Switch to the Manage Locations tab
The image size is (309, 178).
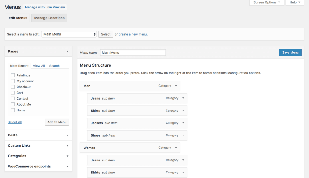(x=49, y=18)
